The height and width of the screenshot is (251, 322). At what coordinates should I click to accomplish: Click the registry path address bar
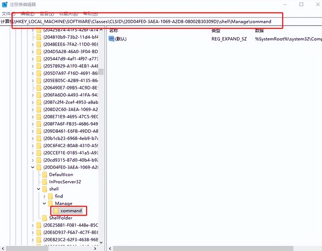(x=161, y=21)
